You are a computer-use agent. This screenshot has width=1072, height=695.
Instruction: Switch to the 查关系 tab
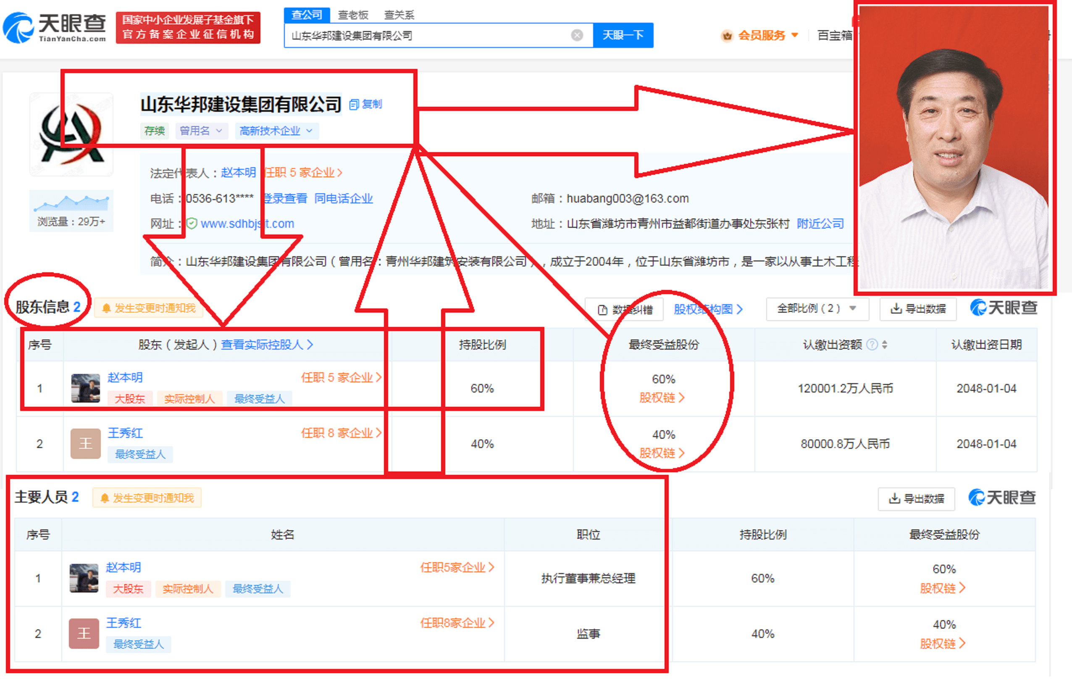point(399,15)
